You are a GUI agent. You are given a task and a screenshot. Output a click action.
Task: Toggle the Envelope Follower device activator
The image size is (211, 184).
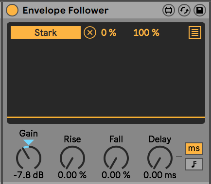pyautogui.click(x=12, y=10)
